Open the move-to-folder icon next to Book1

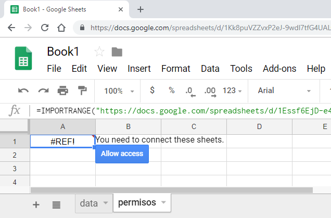[x=117, y=52]
